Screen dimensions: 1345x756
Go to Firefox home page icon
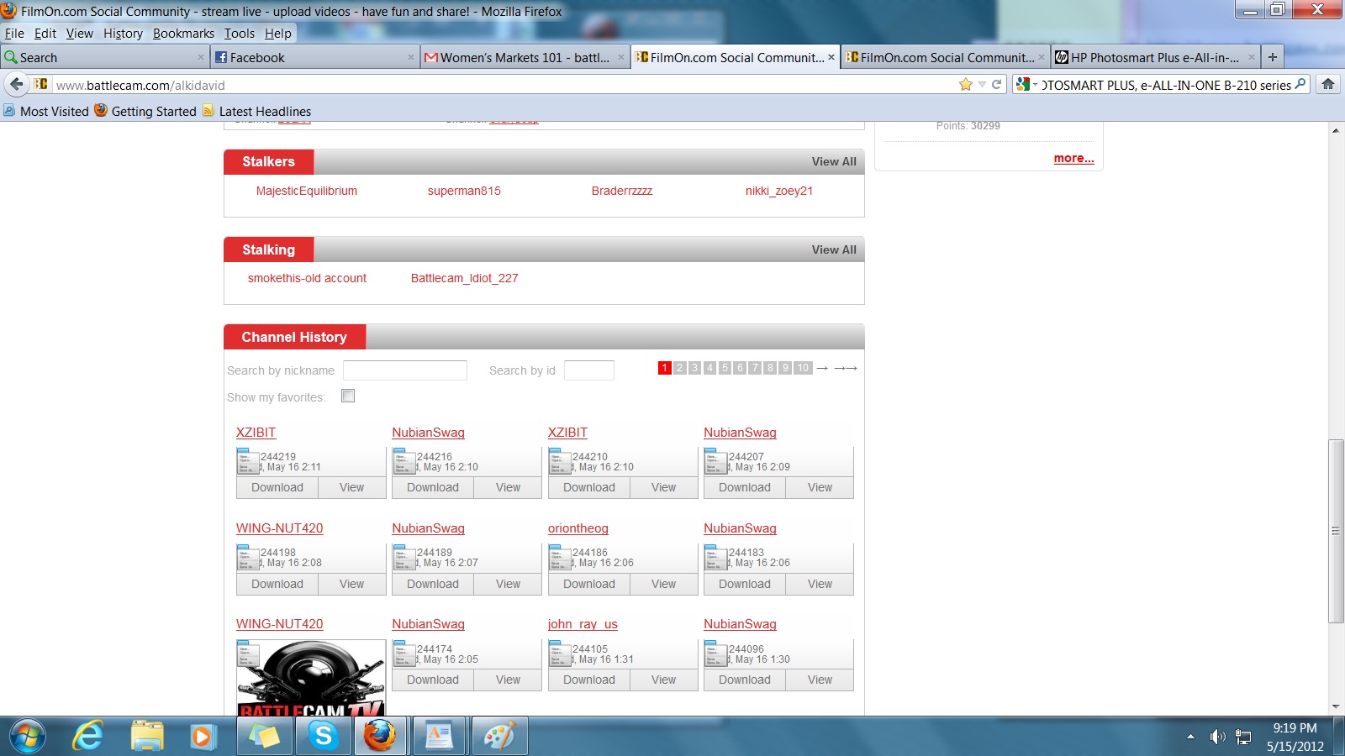1328,84
